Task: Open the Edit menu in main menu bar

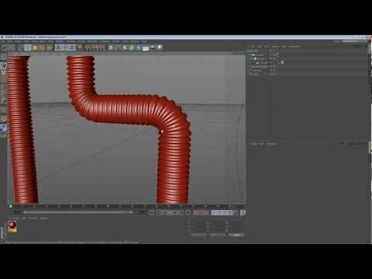Action: click(9, 41)
